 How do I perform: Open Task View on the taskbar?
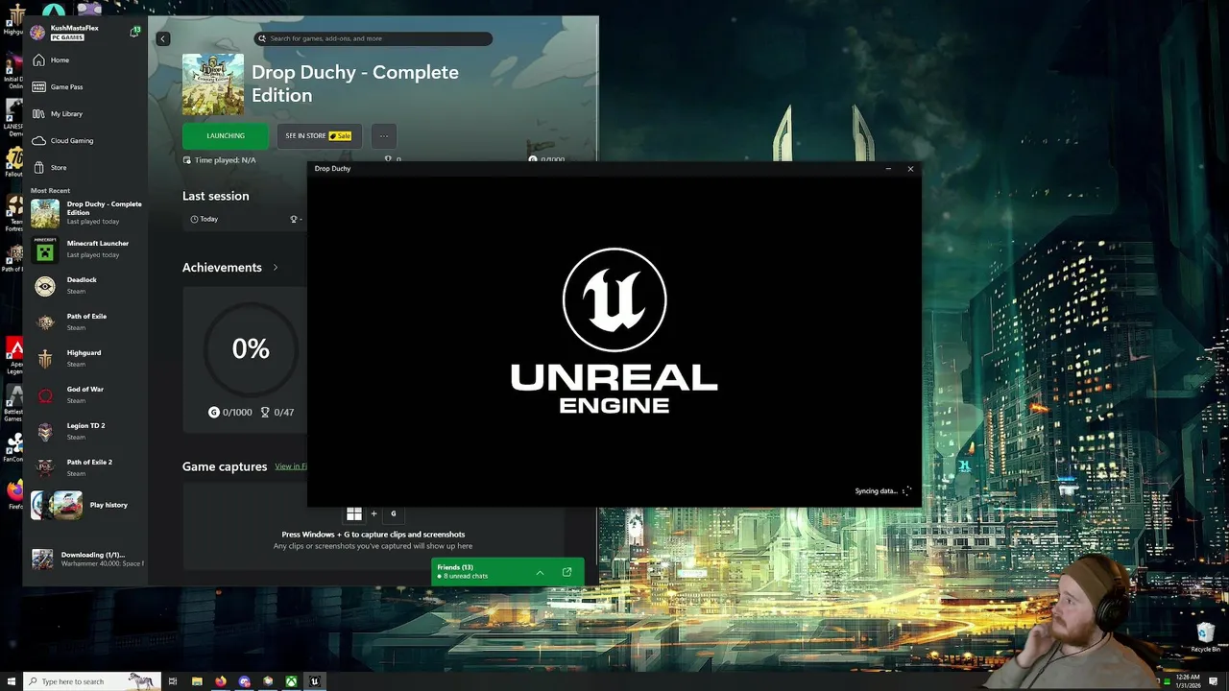click(173, 681)
